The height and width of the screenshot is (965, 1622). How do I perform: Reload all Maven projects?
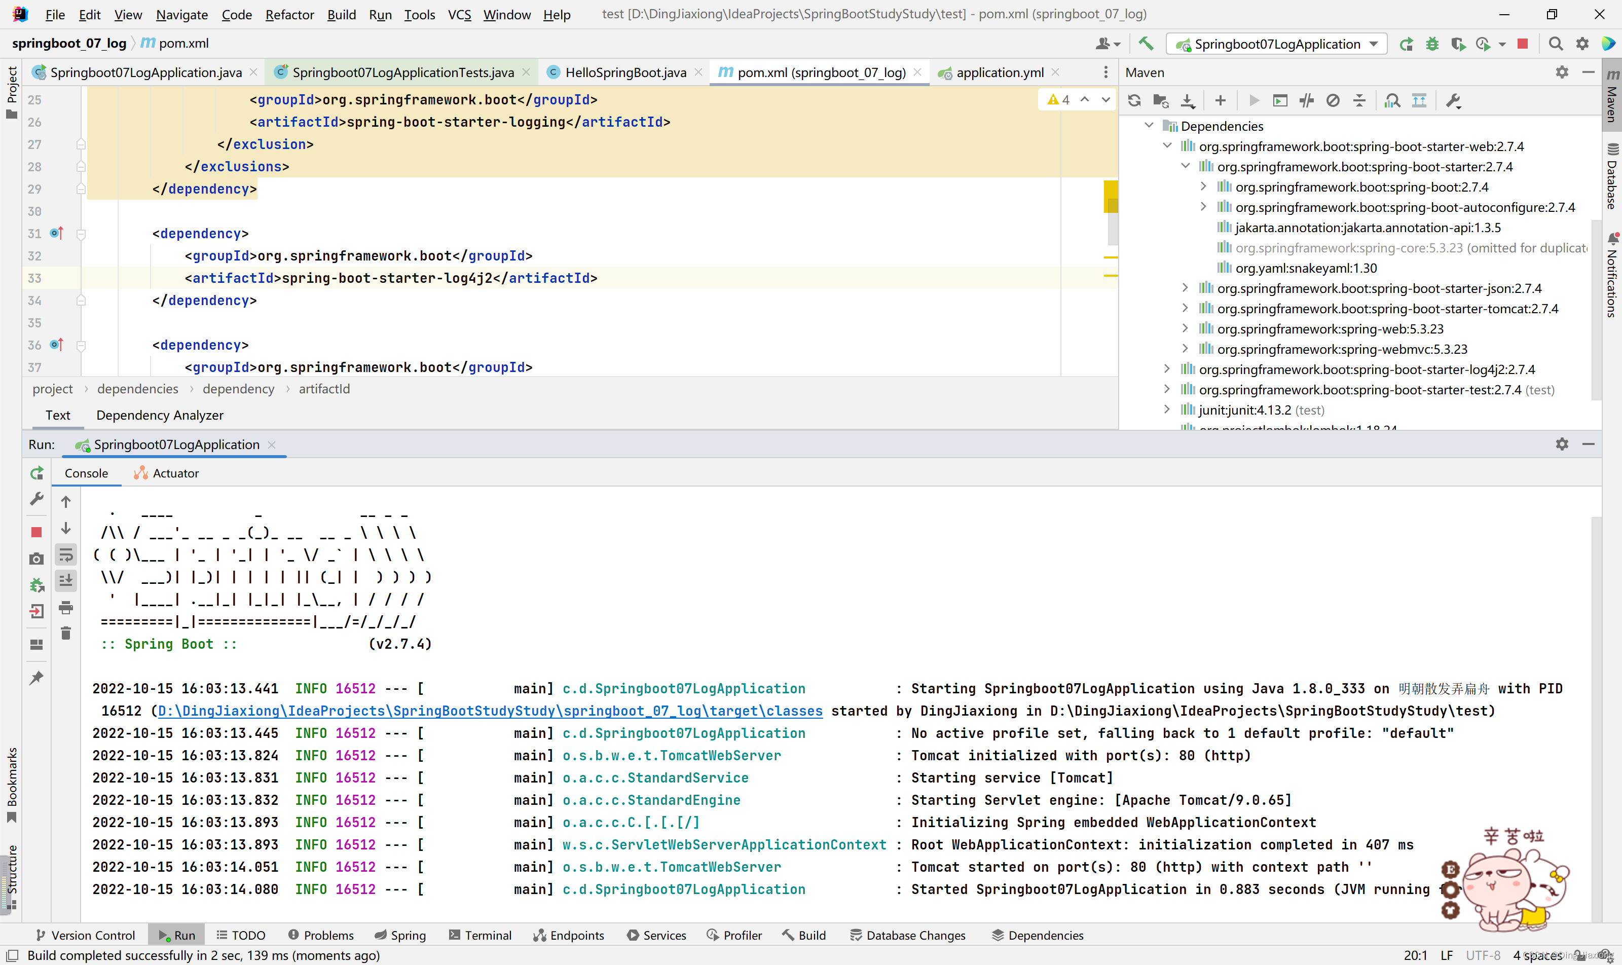1133,101
